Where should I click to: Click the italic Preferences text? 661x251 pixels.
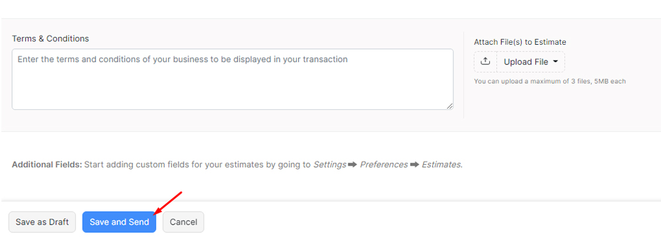(x=383, y=165)
